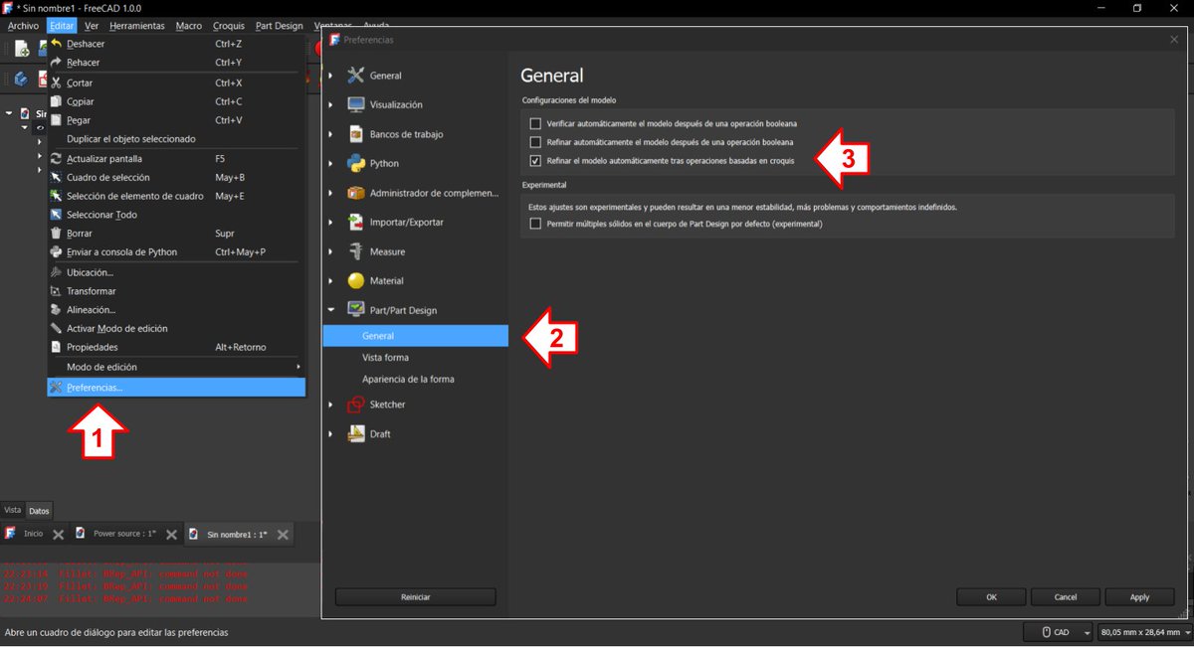Image resolution: width=1194 pixels, height=647 pixels.
Task: Click the Measure caliper icon
Action: (x=355, y=251)
